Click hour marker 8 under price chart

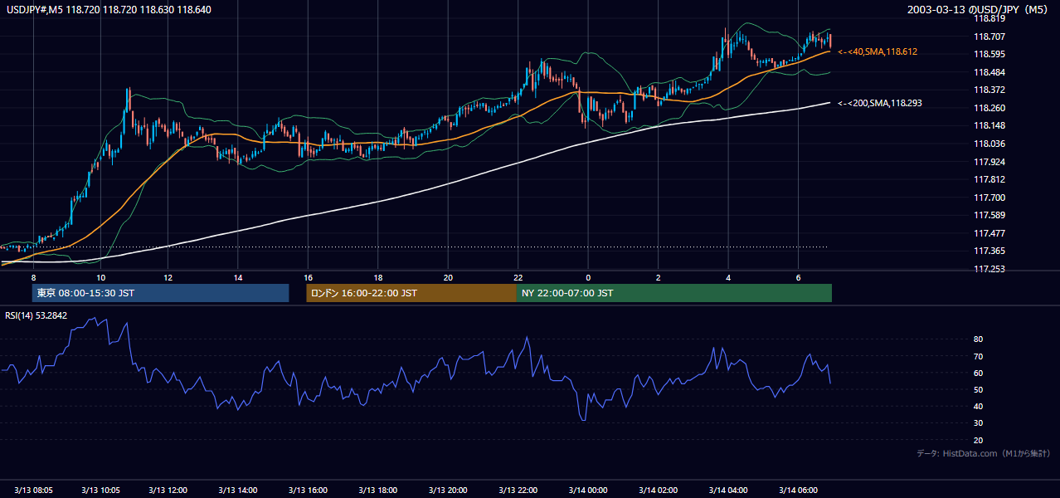33,277
